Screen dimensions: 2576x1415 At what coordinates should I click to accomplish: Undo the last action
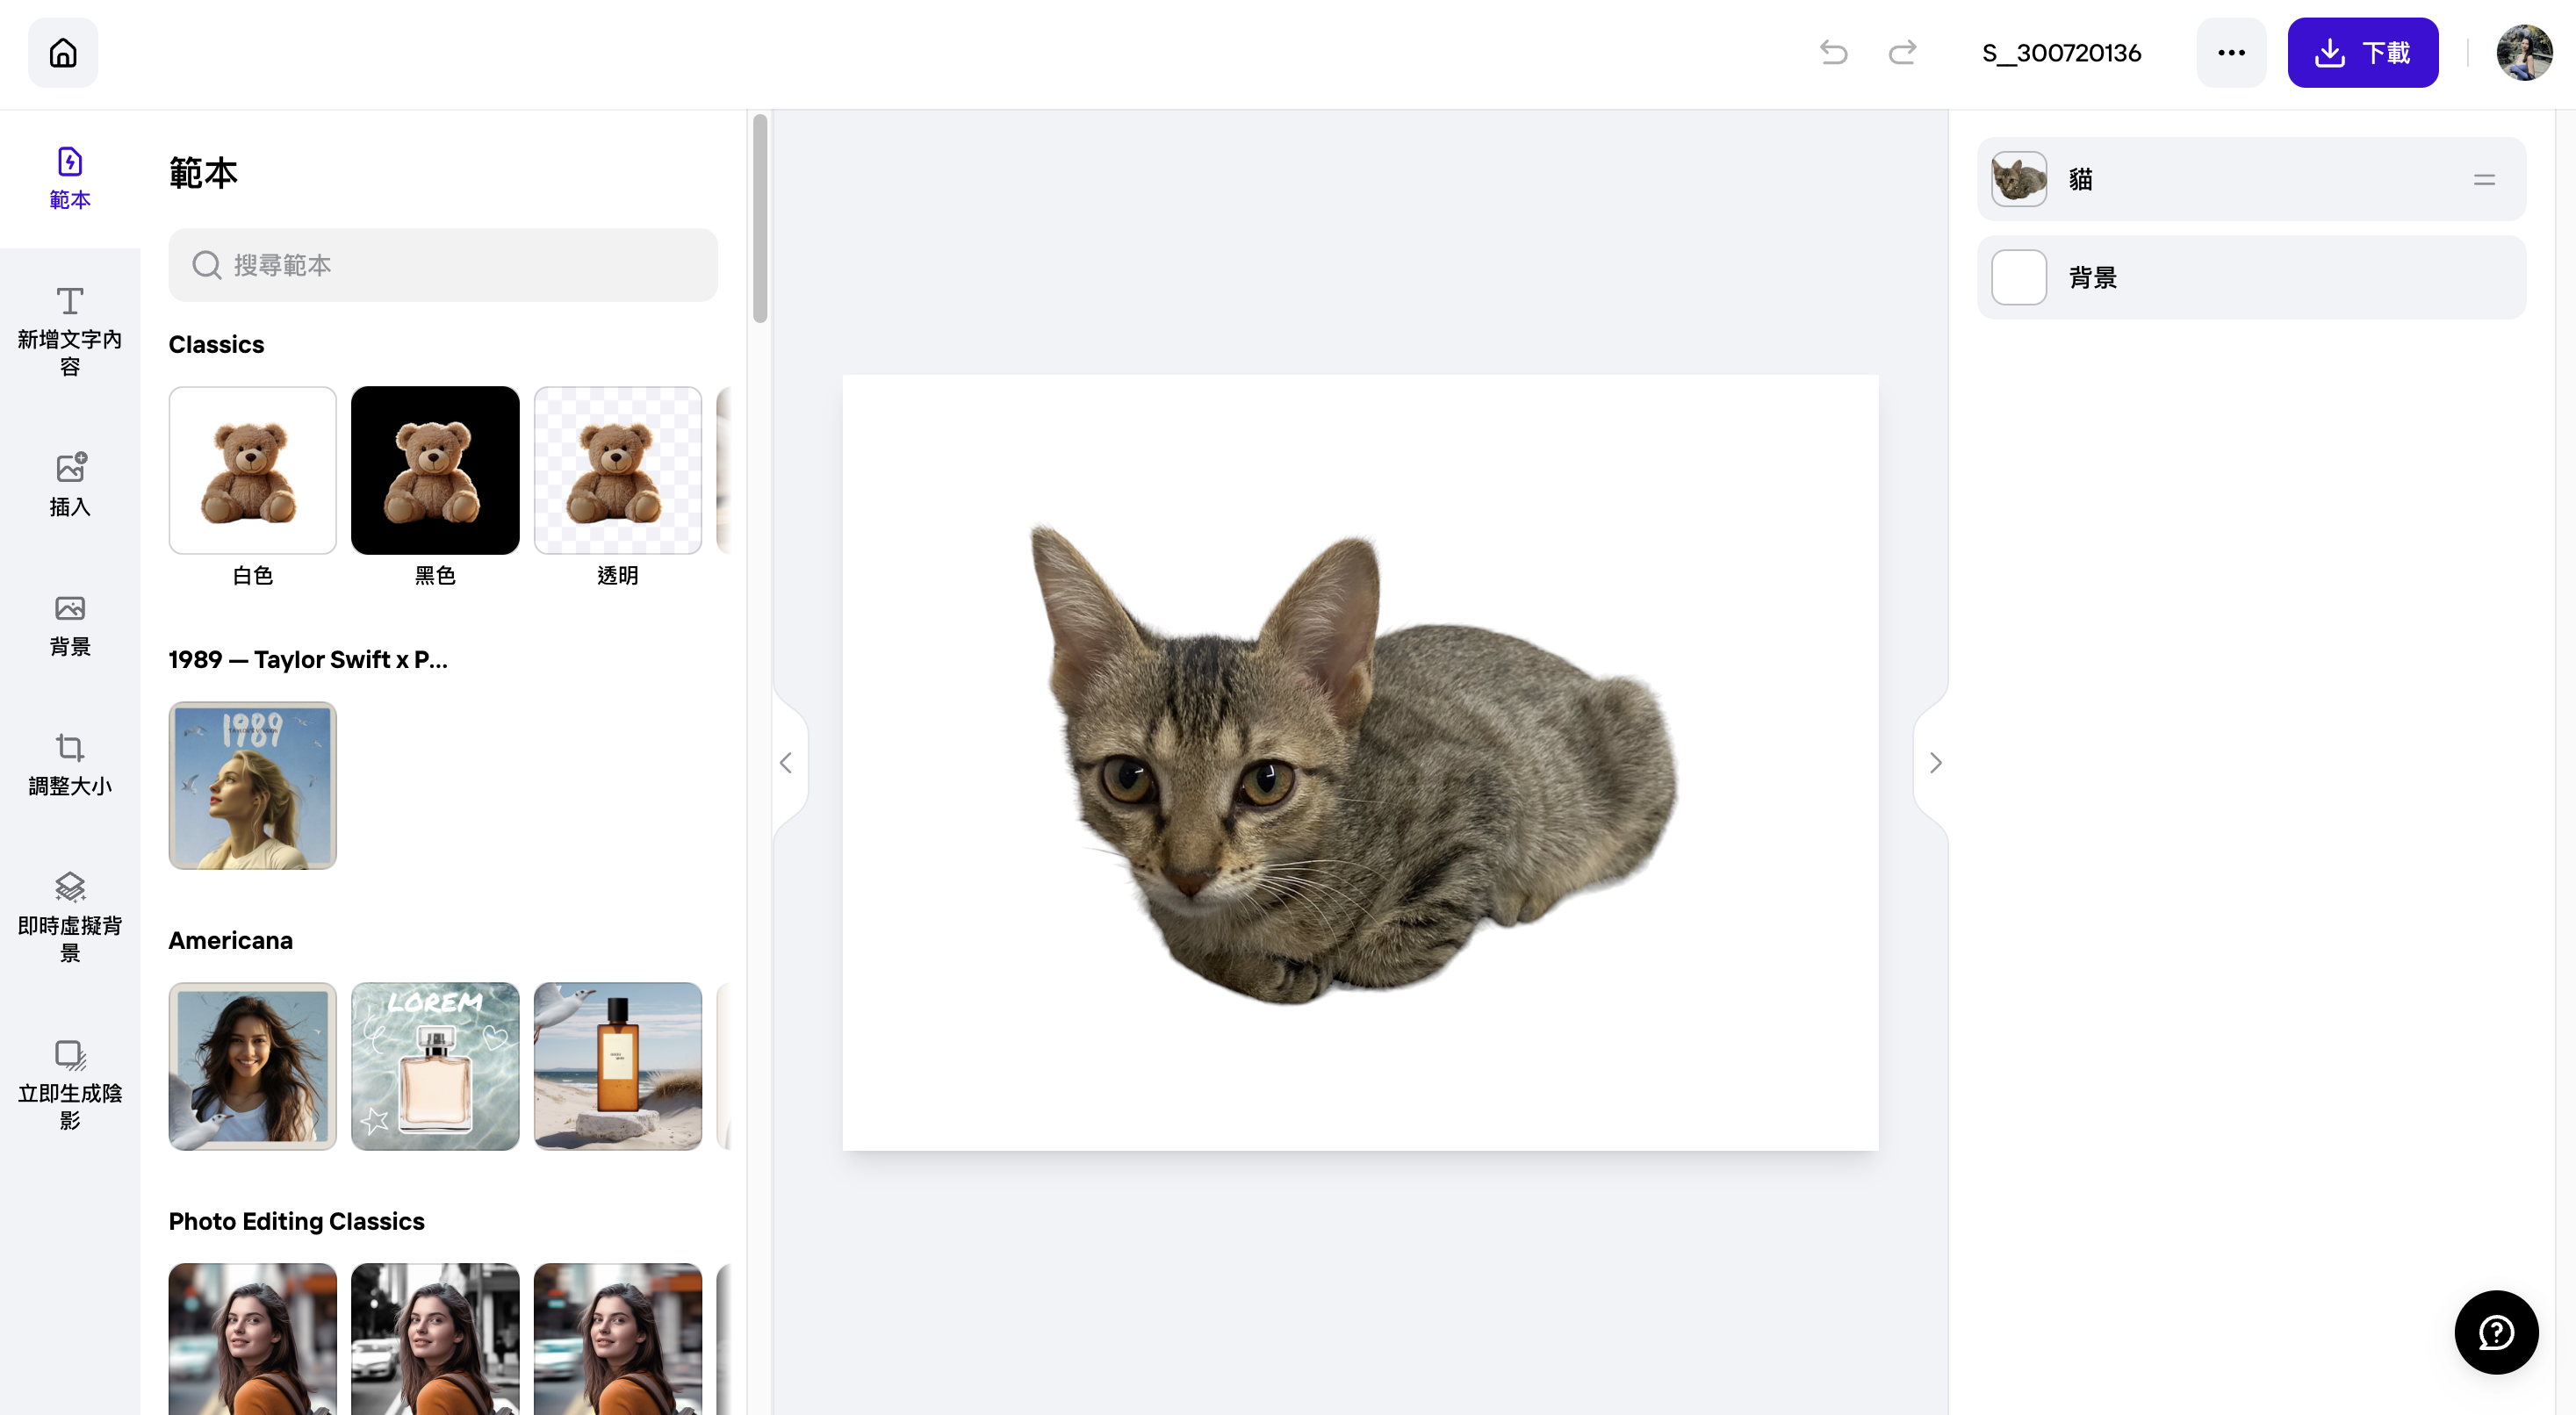(x=1833, y=52)
